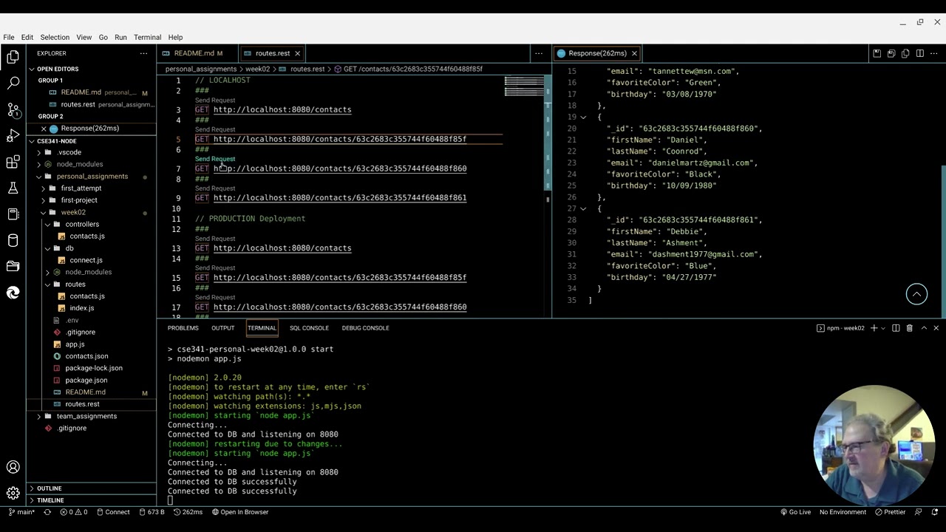946x532 pixels.
Task: Open the Manage gear icon
Action: click(13, 493)
